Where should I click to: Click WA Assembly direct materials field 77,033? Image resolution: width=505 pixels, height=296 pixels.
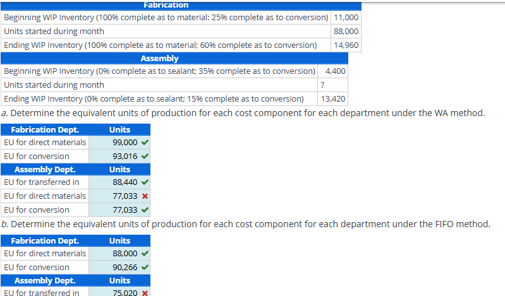(x=119, y=196)
